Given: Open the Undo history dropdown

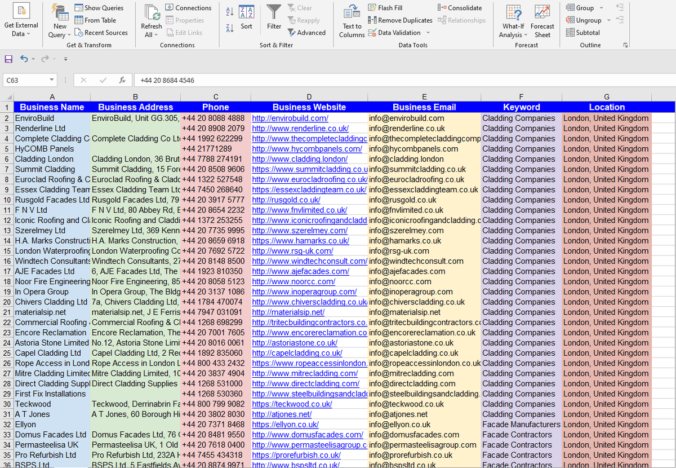Looking at the screenshot, I should pos(33,59).
